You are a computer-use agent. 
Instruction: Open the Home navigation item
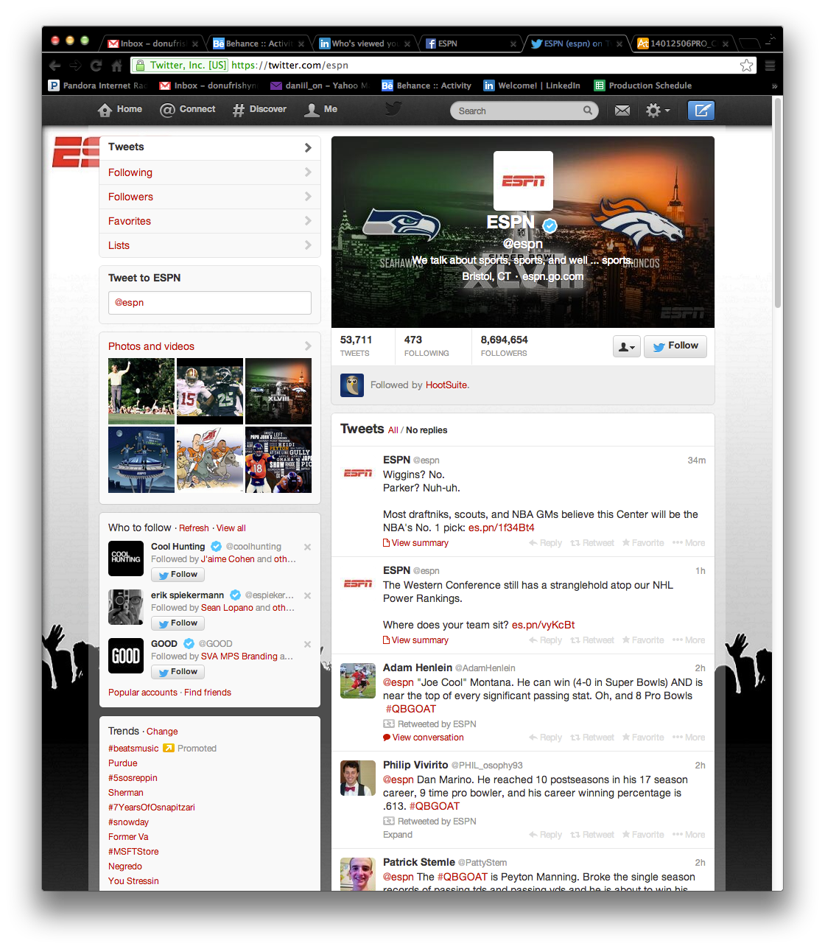point(120,110)
